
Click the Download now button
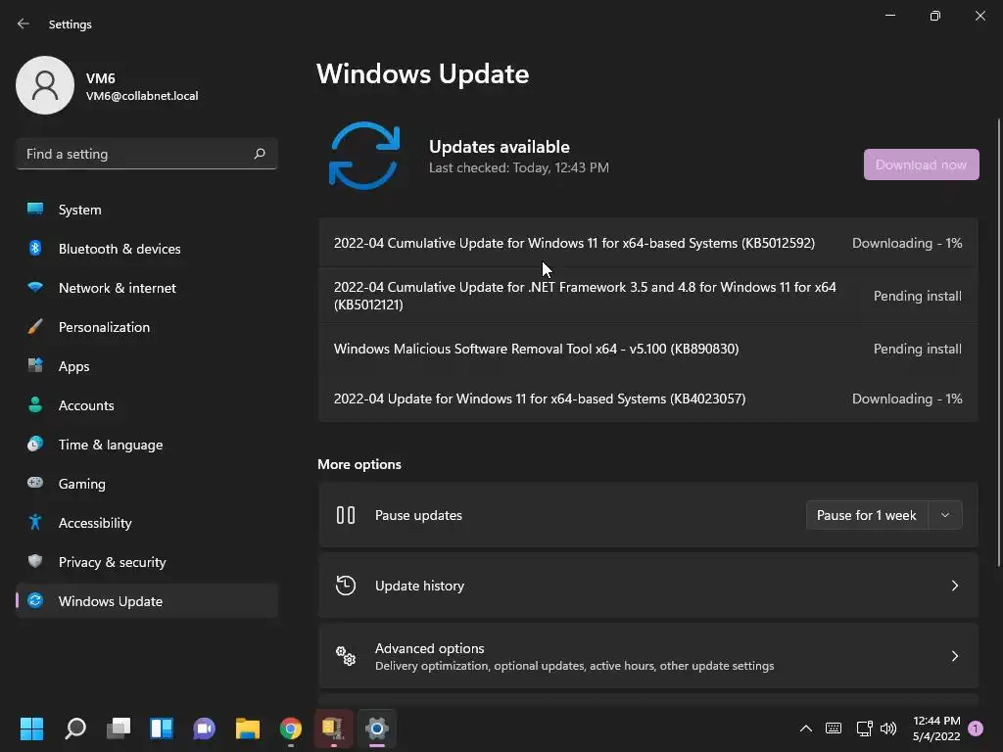click(x=921, y=164)
